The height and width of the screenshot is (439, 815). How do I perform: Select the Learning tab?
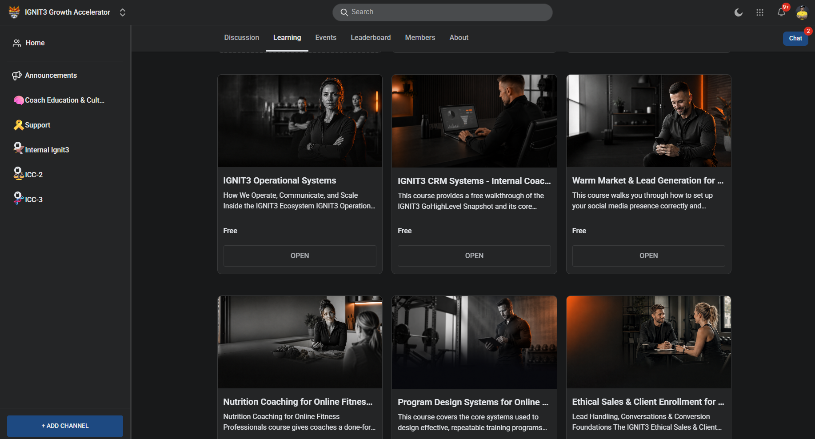(x=287, y=38)
